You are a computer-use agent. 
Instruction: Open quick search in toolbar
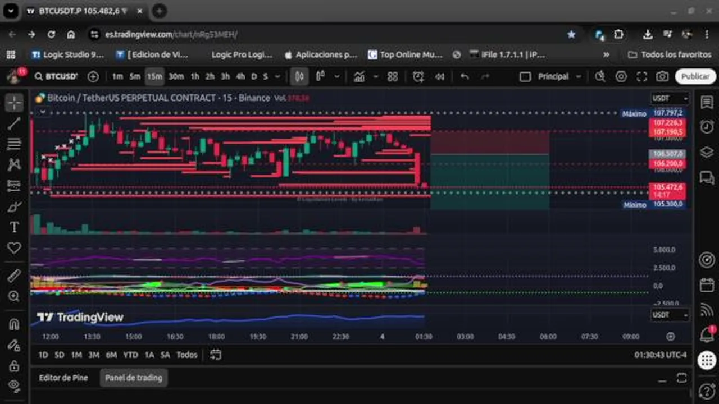600,76
